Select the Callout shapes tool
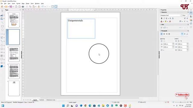 coord(2,59)
